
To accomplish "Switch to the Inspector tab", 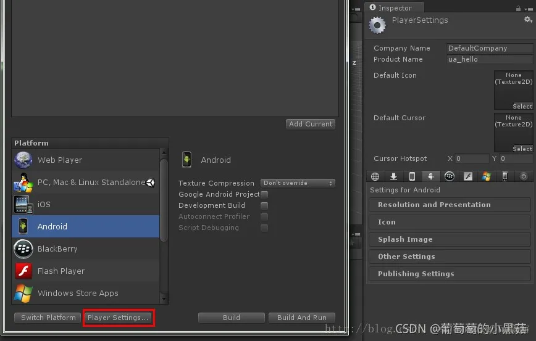I will point(395,7).
